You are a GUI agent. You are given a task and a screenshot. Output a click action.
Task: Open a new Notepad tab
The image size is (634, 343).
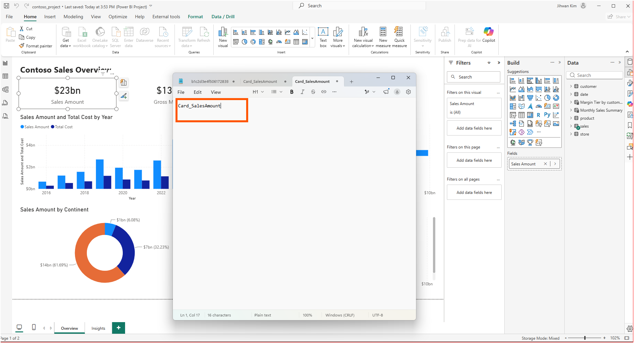351,82
